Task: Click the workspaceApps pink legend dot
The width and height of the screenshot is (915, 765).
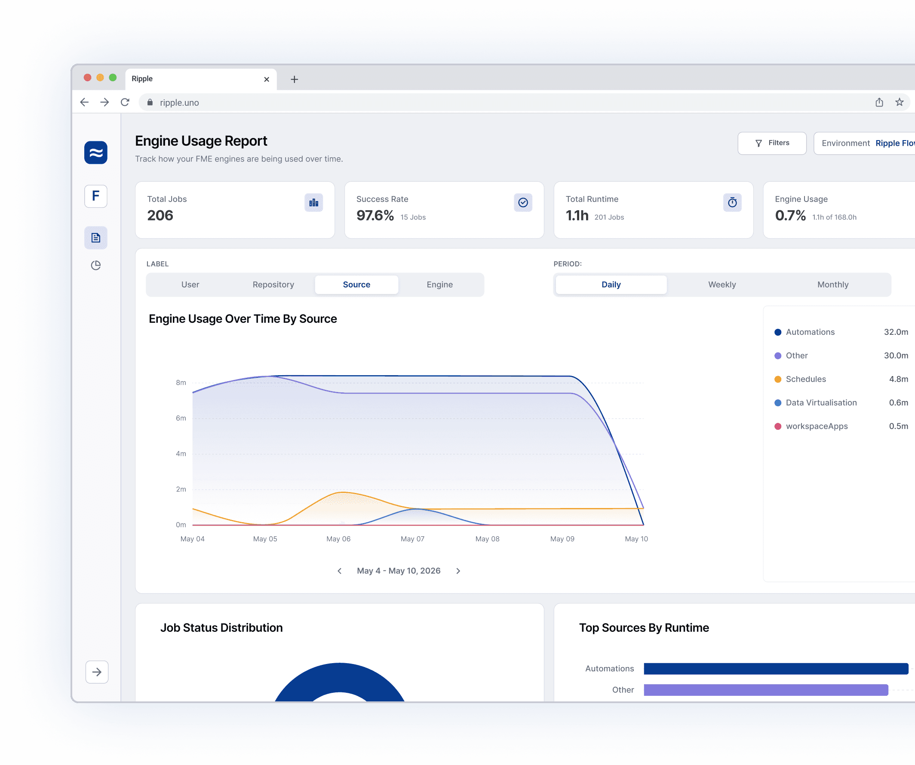Action: pyautogui.click(x=778, y=426)
